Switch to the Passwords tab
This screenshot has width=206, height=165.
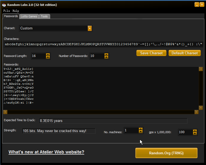pyautogui.click(x=11, y=16)
